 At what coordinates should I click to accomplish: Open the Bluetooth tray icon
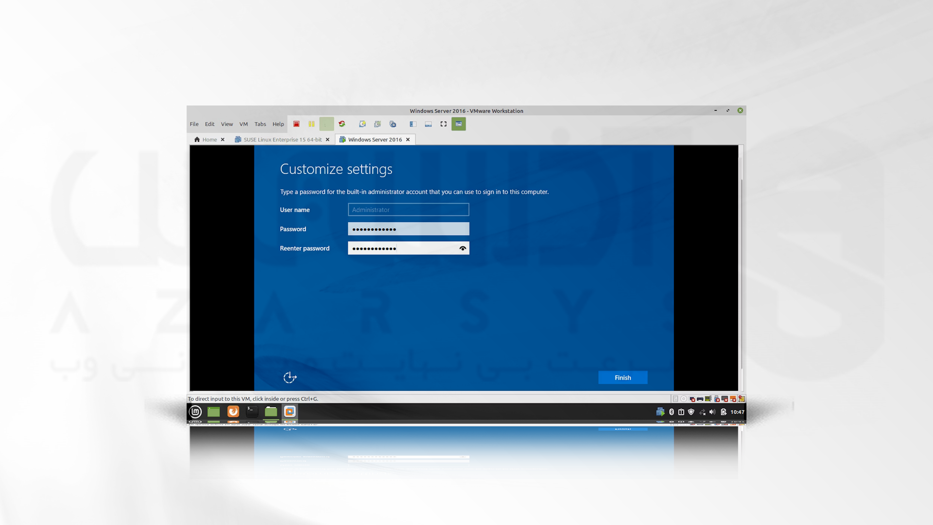point(672,412)
